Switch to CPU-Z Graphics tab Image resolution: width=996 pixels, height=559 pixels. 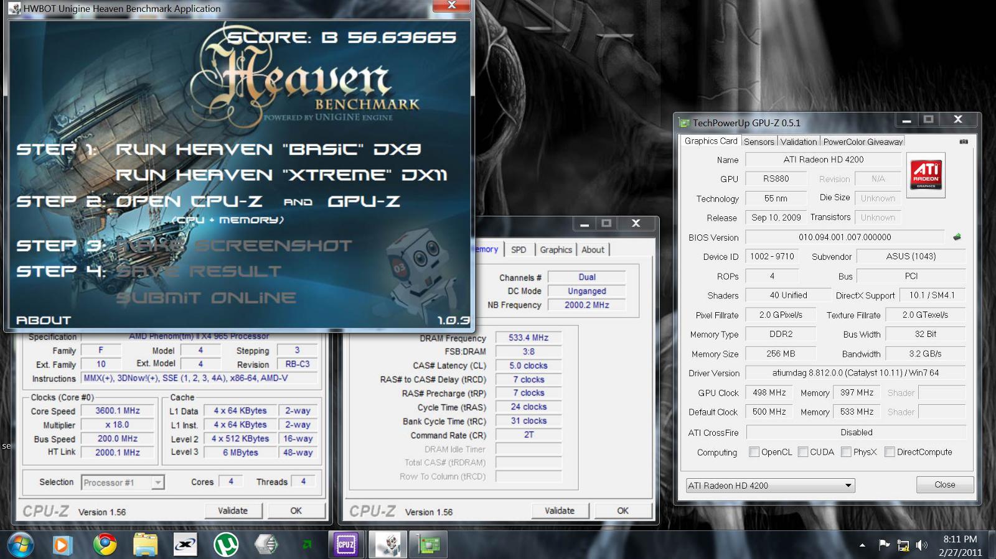tap(556, 249)
